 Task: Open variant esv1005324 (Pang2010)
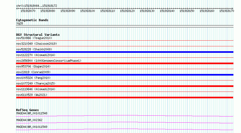point(33,78)
